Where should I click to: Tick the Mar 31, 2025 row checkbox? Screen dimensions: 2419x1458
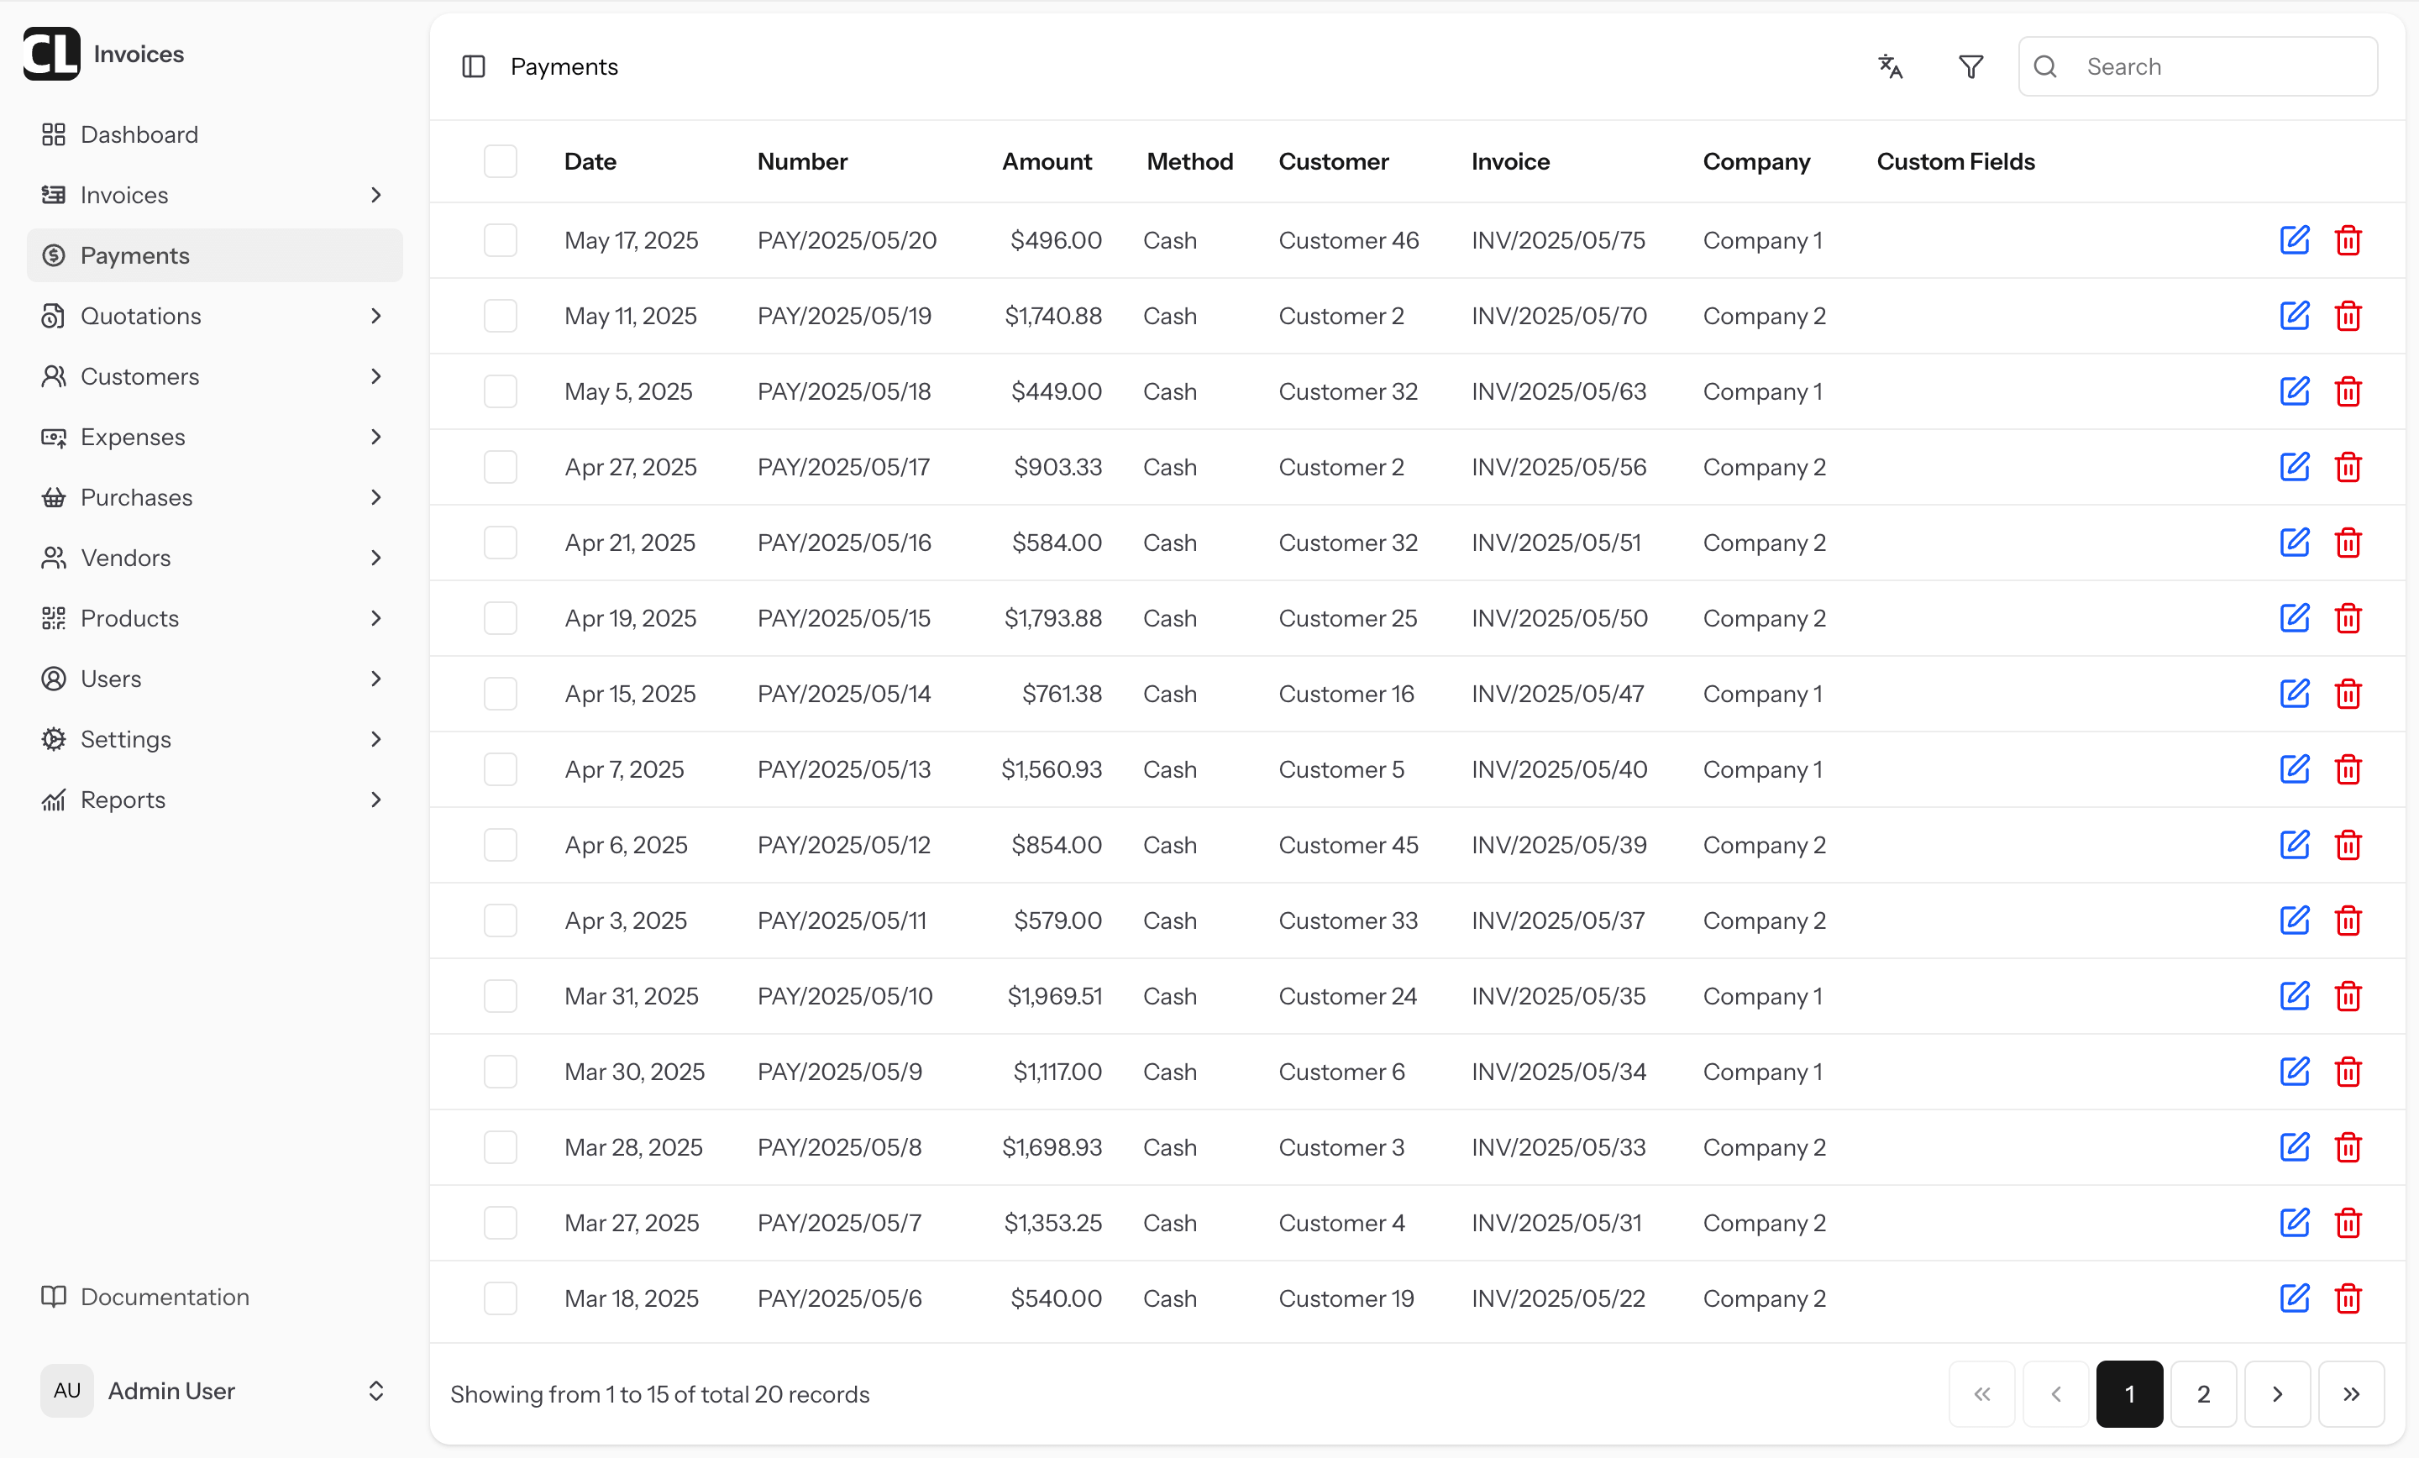click(x=500, y=995)
